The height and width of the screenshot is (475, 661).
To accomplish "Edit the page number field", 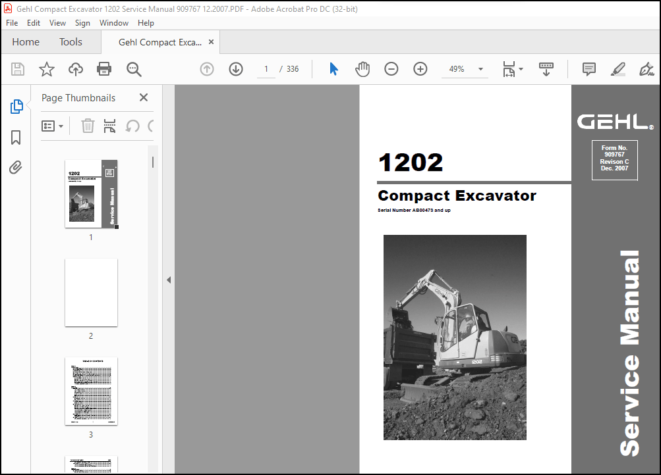I will 266,68.
